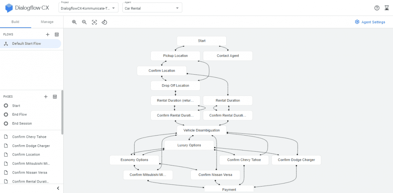Open Confirm Mitsubishi Mi... page in sidebar

click(x=31, y=164)
